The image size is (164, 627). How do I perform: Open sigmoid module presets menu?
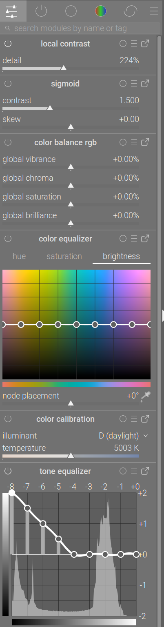(x=134, y=84)
